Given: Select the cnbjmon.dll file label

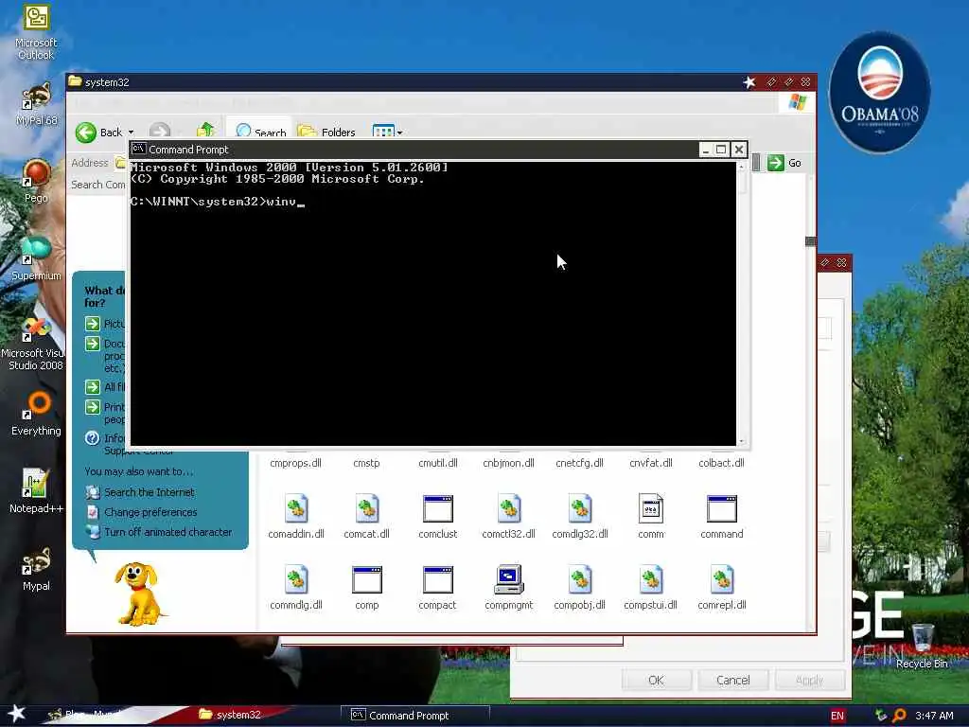Looking at the screenshot, I should pyautogui.click(x=508, y=463).
